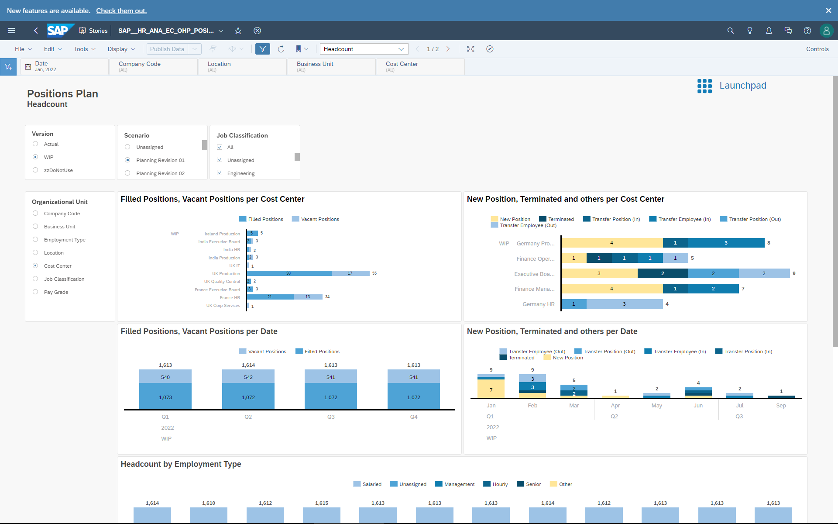
Task: Click the refresh icon in toolbar
Action: click(281, 49)
